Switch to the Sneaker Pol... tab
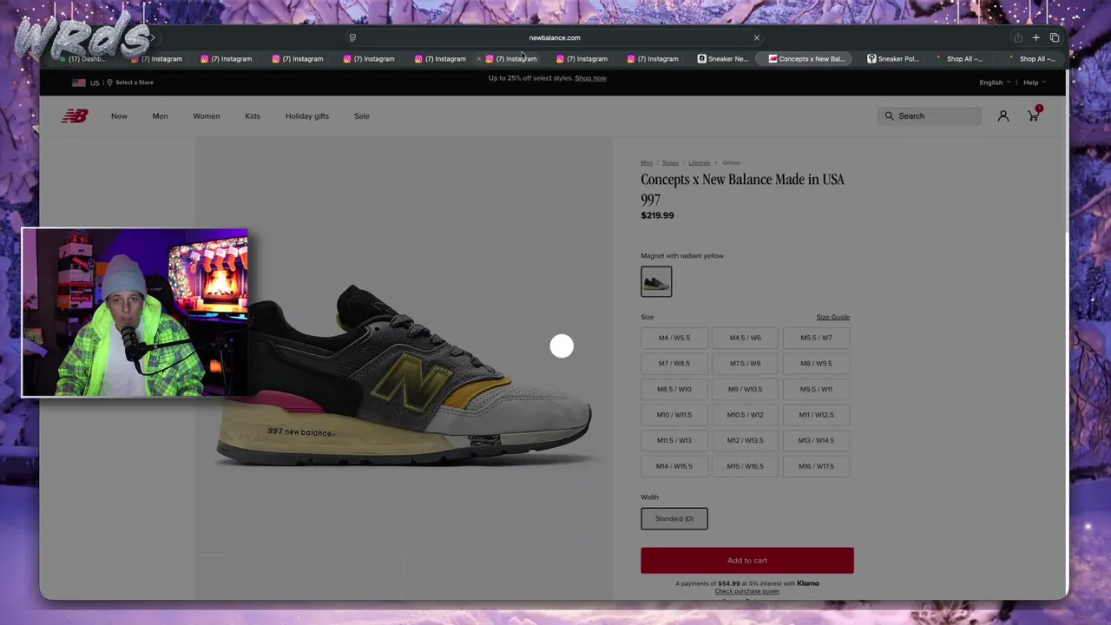This screenshot has height=625, width=1111. click(x=893, y=59)
